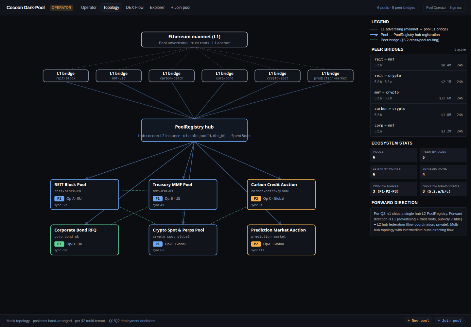
Task: Click the 'sync 78s' label on Corporate Bond RFQ
Action: [x=61, y=250]
